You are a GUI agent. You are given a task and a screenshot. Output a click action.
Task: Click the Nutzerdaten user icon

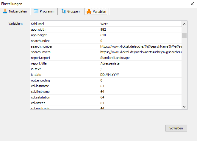pos(5,11)
